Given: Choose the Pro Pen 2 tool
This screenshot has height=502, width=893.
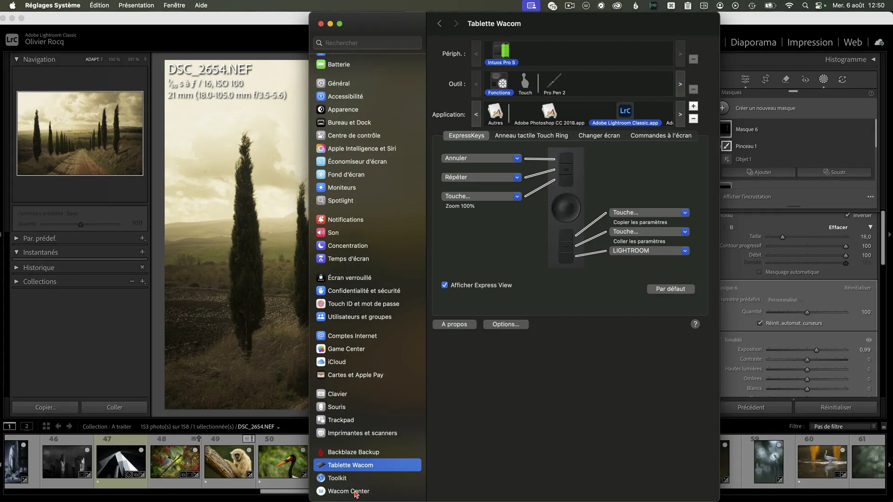Looking at the screenshot, I should (554, 84).
